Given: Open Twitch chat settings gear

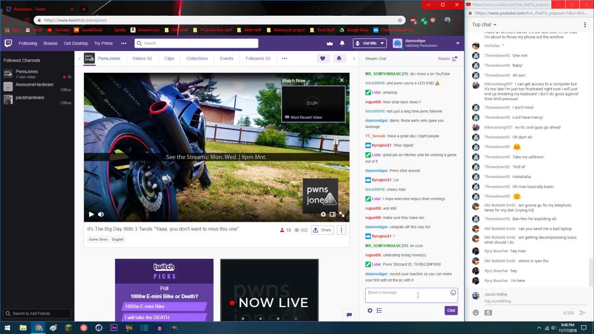Looking at the screenshot, I should point(370,311).
